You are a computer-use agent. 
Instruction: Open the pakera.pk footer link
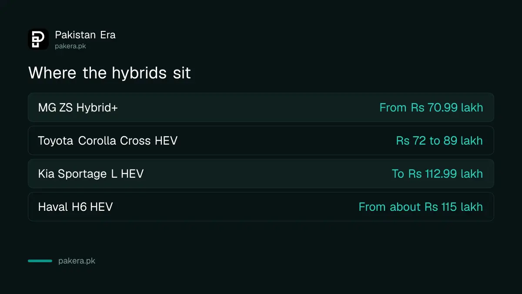coord(77,261)
